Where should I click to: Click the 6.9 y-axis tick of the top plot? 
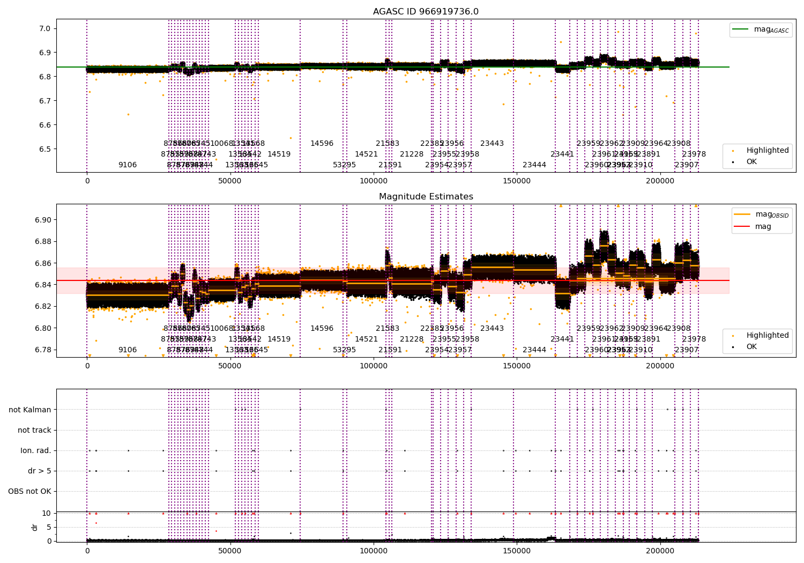tap(45, 53)
